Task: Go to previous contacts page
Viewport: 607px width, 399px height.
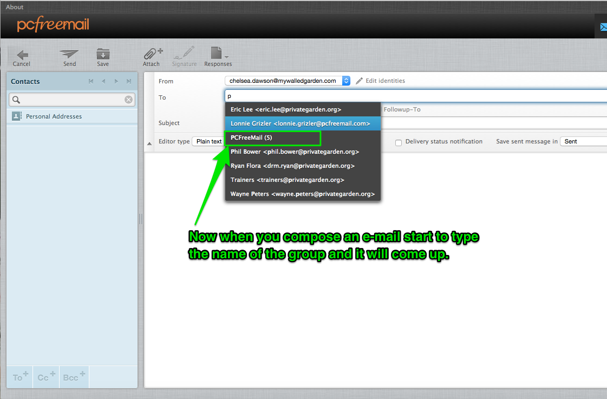Action: 103,81
